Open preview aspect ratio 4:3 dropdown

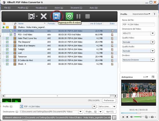pyautogui.click(x=146, y=77)
